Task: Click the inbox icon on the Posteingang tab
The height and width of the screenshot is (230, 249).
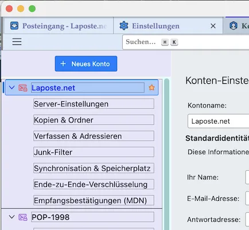Action: pos(14,26)
